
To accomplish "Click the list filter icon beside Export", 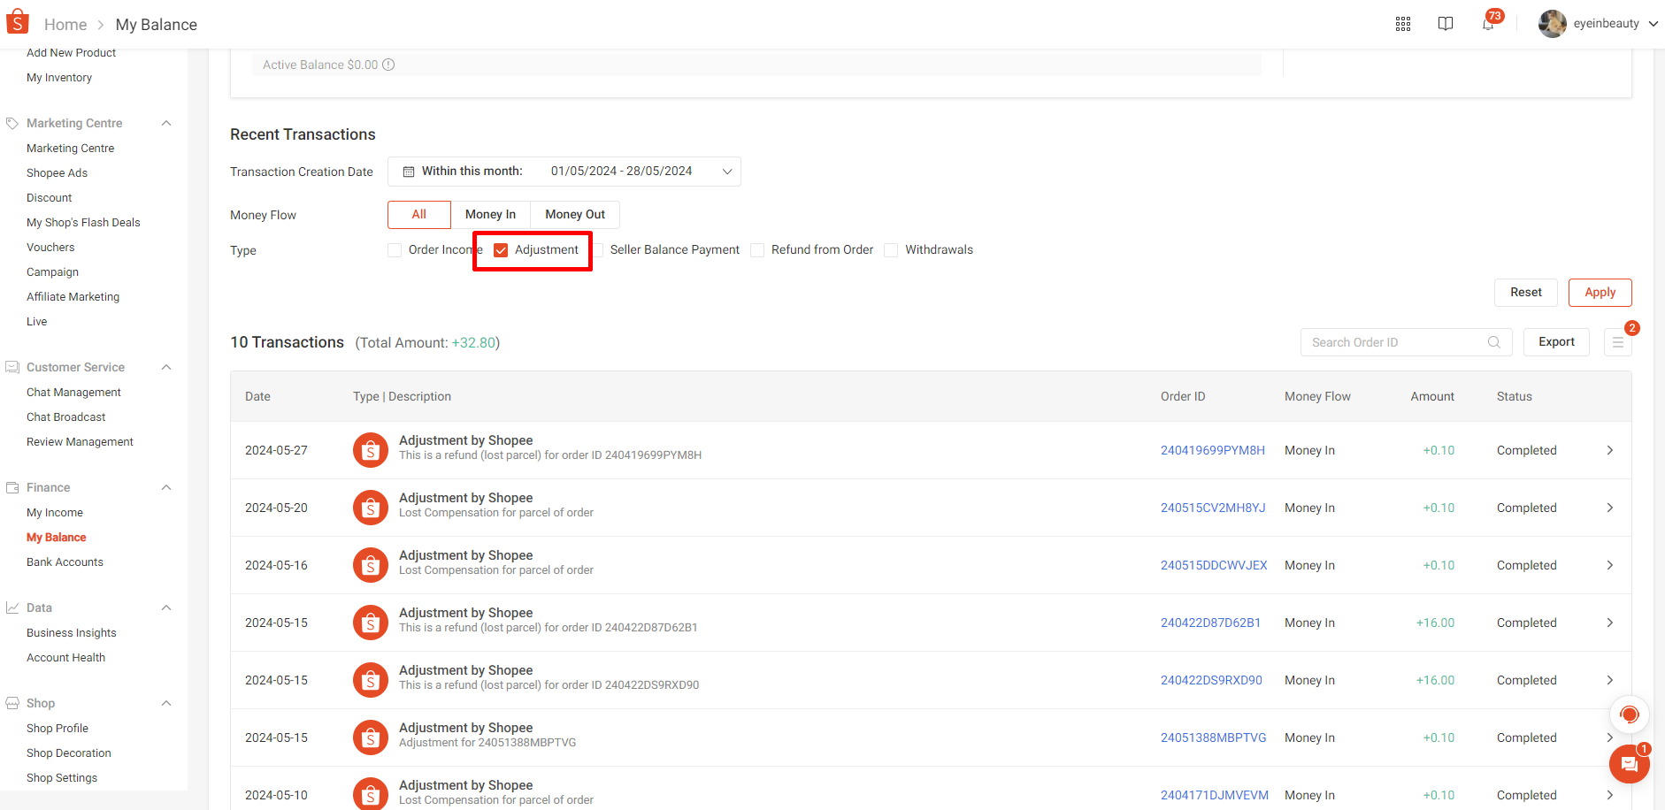I will (1617, 342).
